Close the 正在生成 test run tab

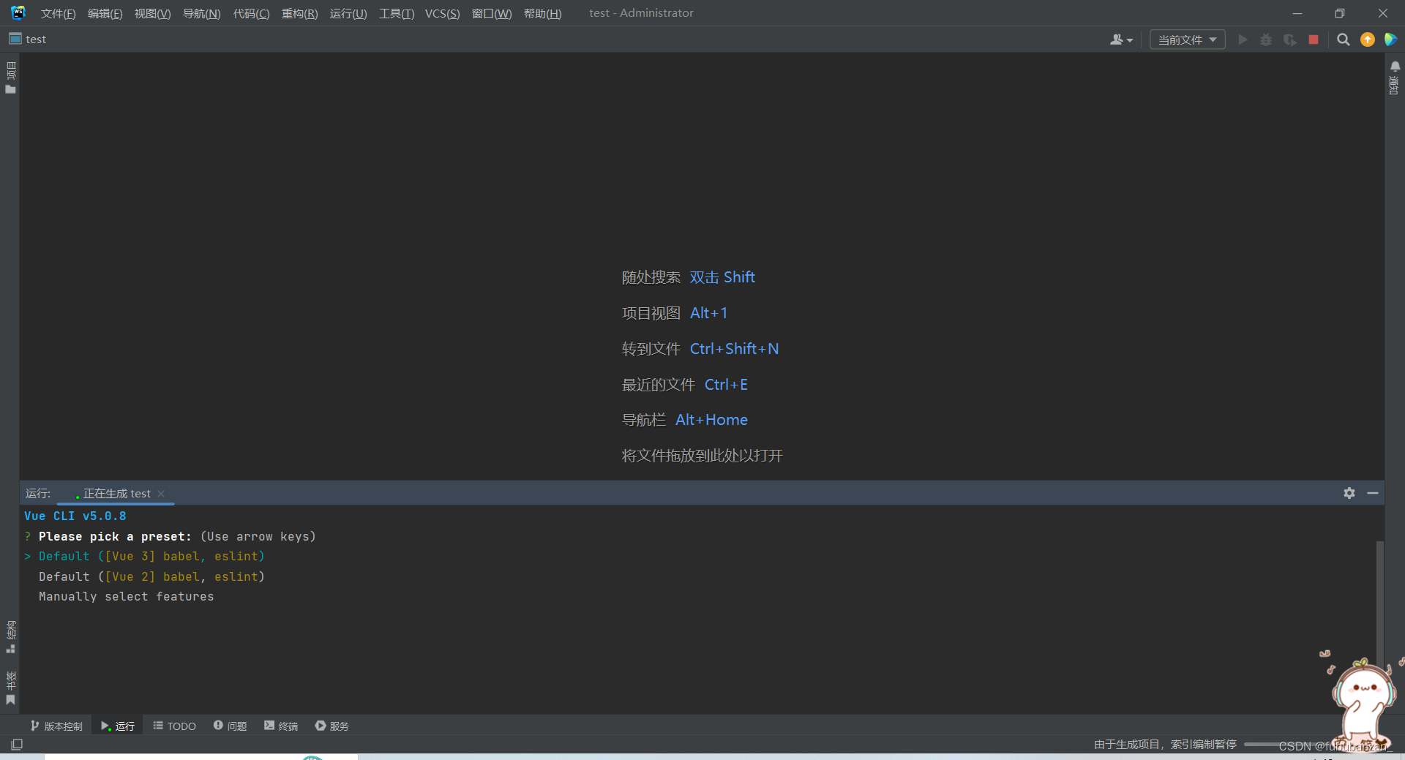coord(161,493)
